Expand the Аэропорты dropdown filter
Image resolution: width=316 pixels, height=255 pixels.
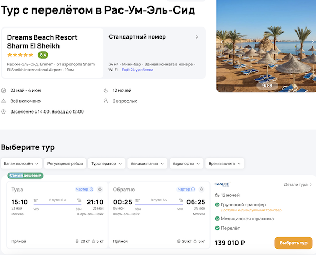(x=186, y=164)
